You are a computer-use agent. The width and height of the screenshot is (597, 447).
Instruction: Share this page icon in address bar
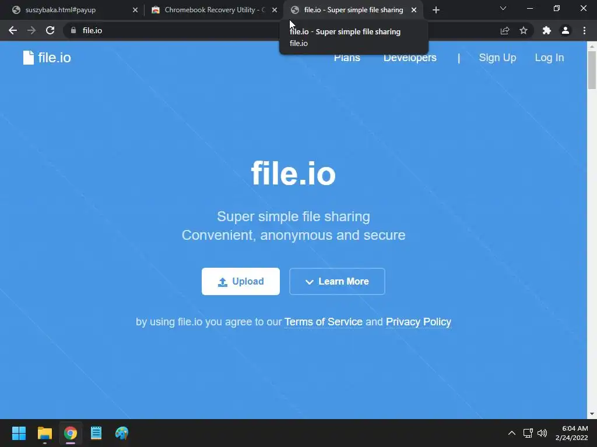click(x=505, y=30)
